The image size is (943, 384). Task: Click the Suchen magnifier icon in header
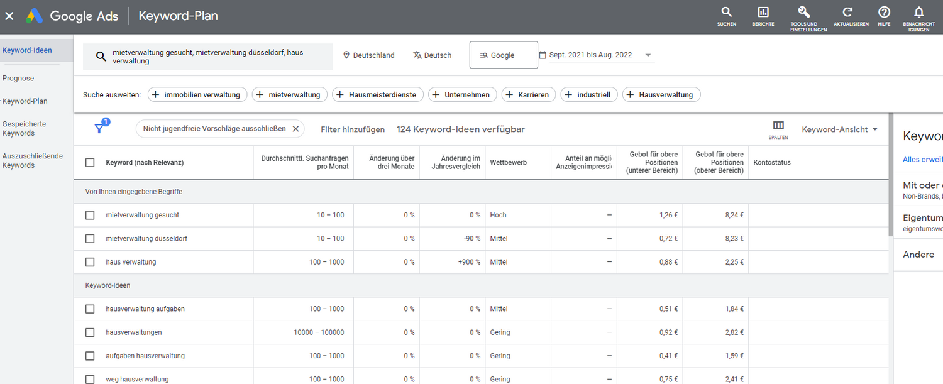coord(726,13)
